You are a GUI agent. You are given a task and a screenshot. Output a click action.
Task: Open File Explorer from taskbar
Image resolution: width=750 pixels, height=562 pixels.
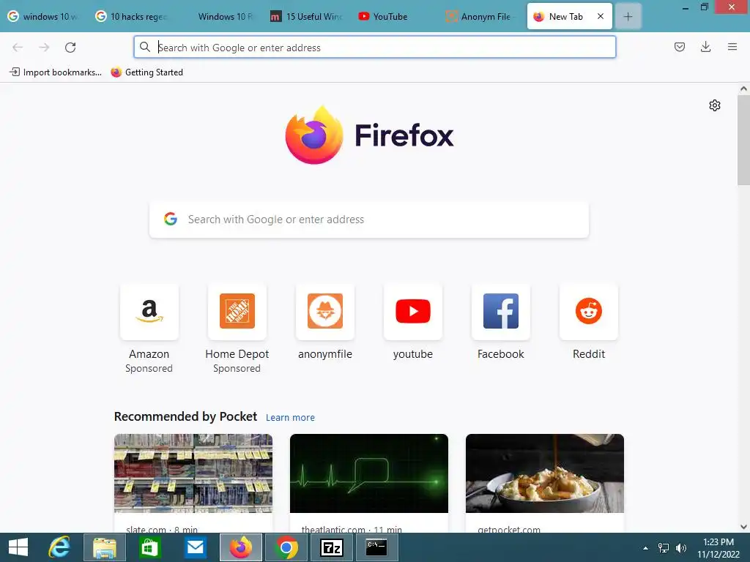(105, 547)
